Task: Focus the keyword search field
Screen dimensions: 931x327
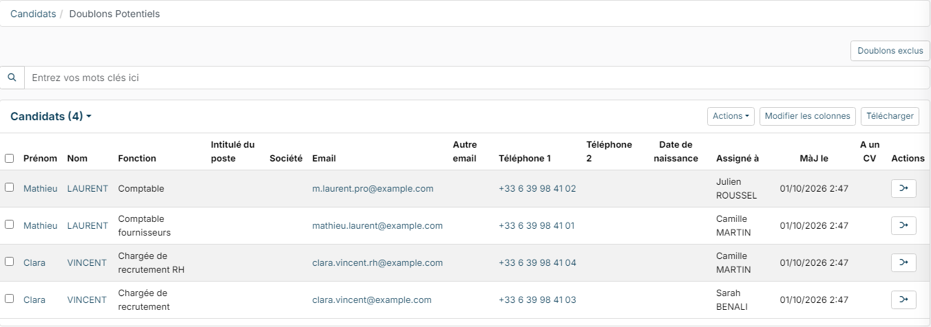Action: [x=477, y=78]
